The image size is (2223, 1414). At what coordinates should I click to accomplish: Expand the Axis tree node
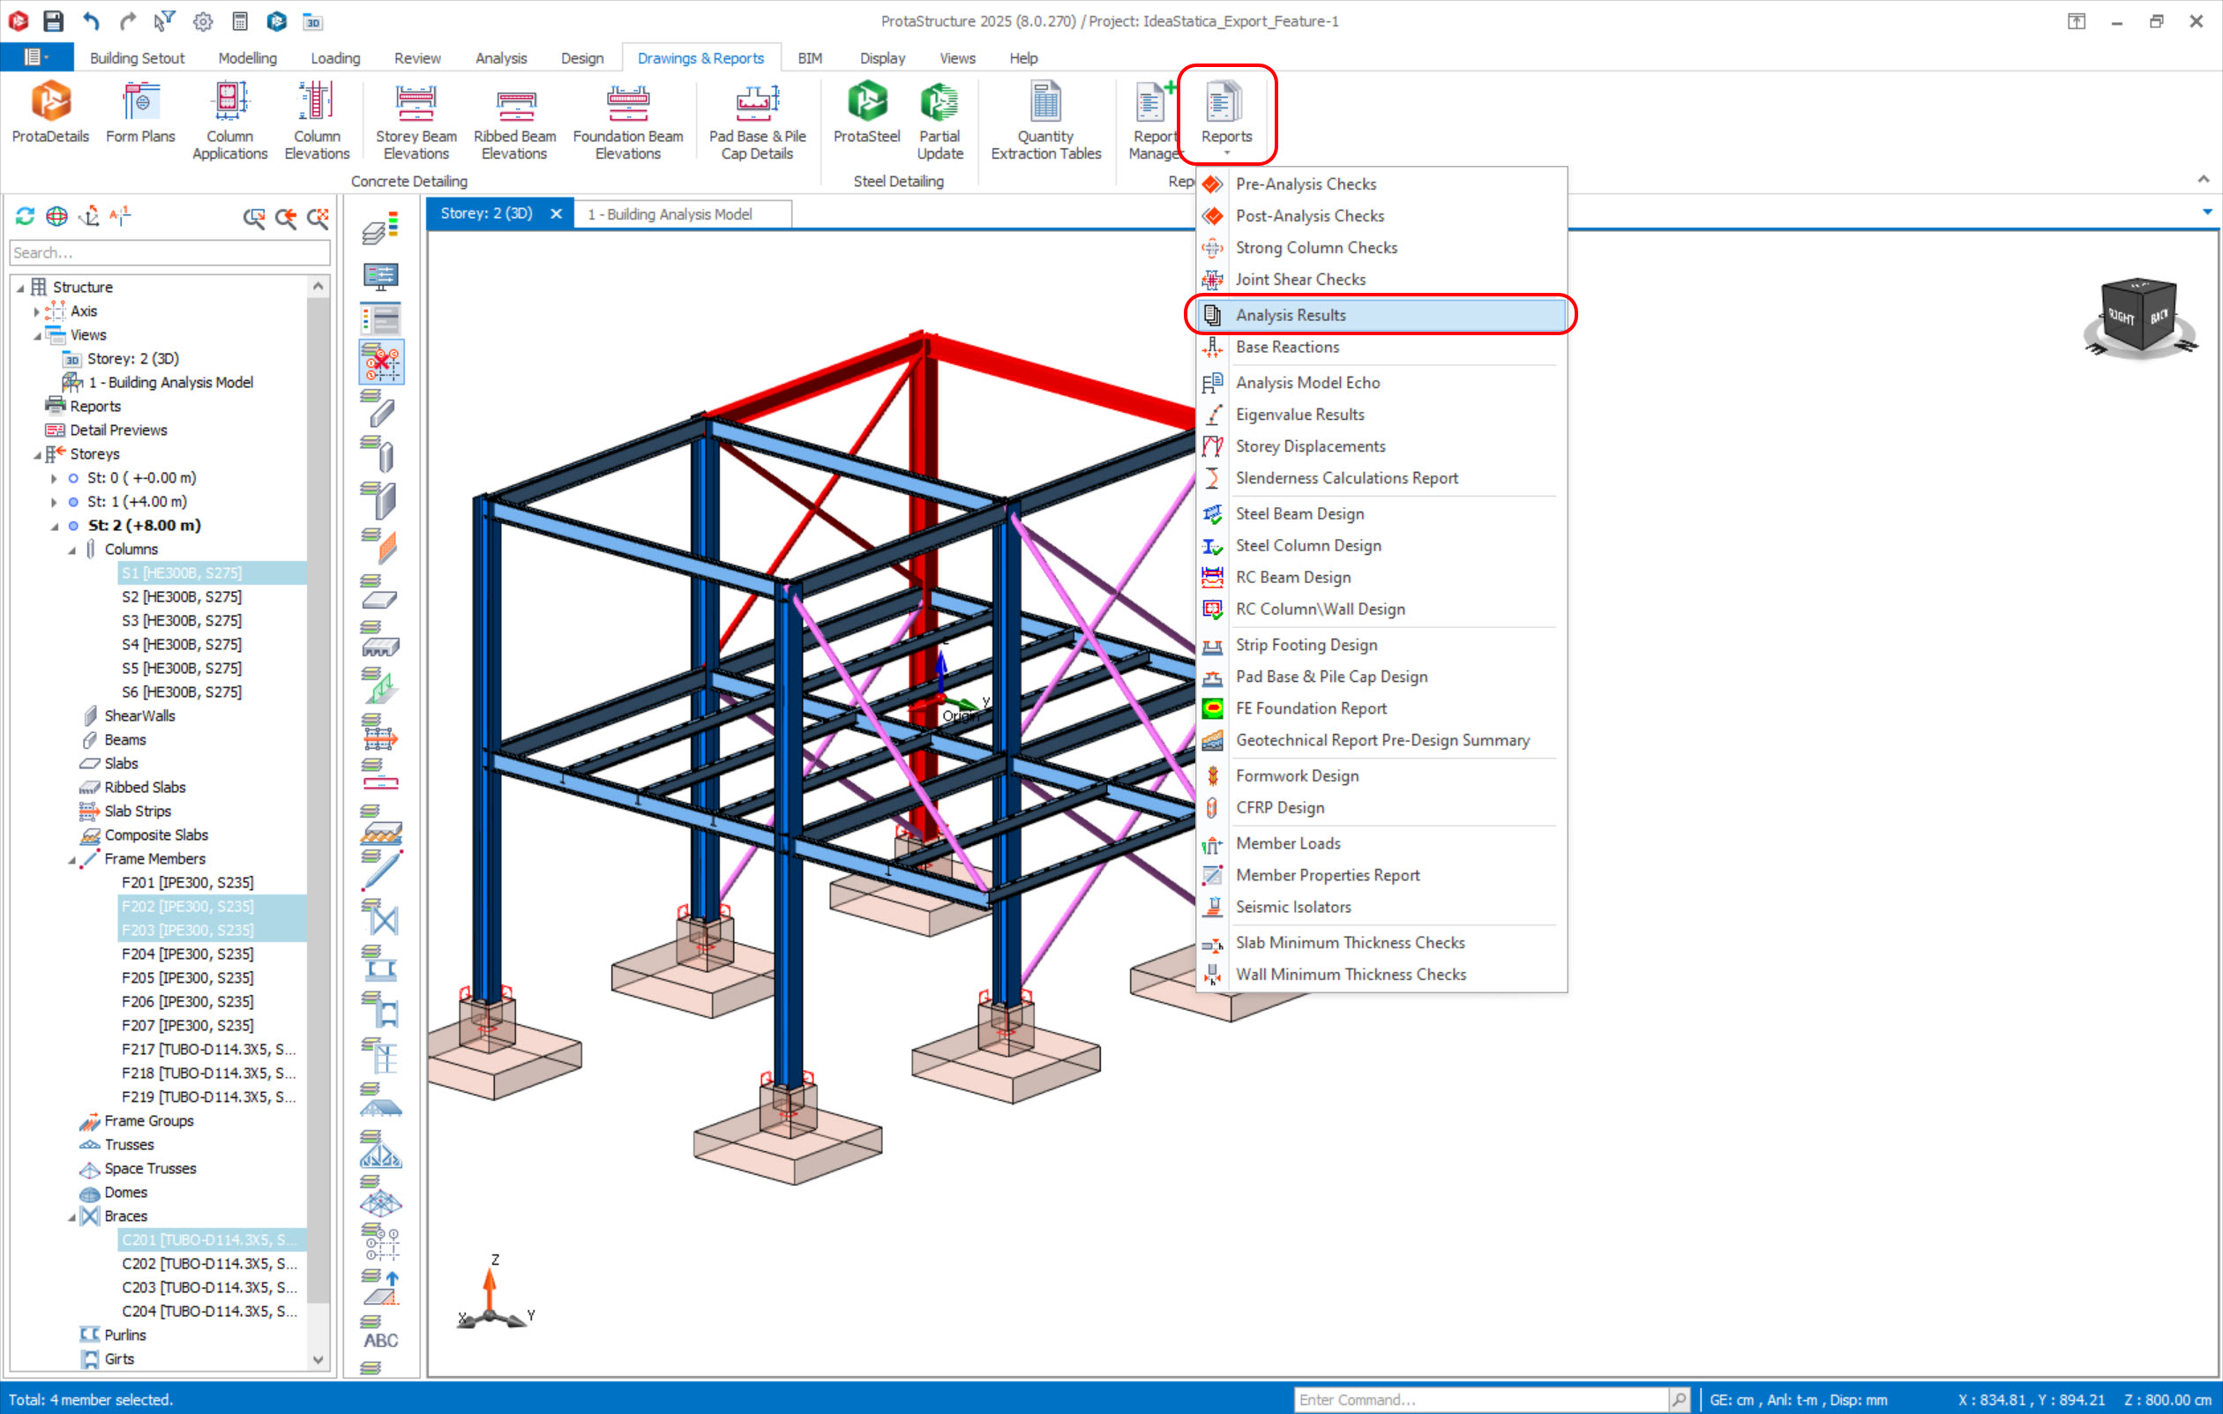37,312
